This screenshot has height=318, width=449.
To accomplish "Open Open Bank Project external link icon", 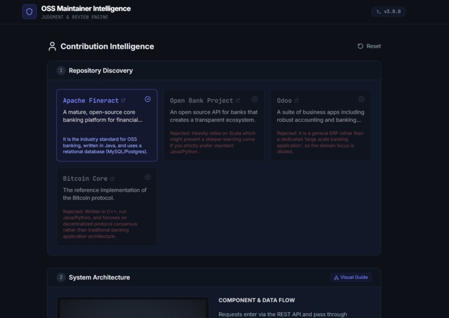I will 238,101.
